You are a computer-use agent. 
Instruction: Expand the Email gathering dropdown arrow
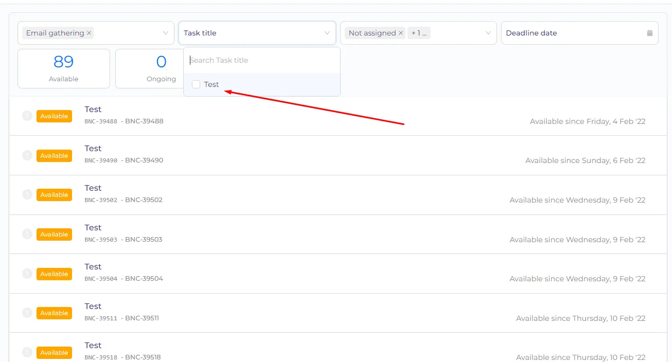[166, 33]
